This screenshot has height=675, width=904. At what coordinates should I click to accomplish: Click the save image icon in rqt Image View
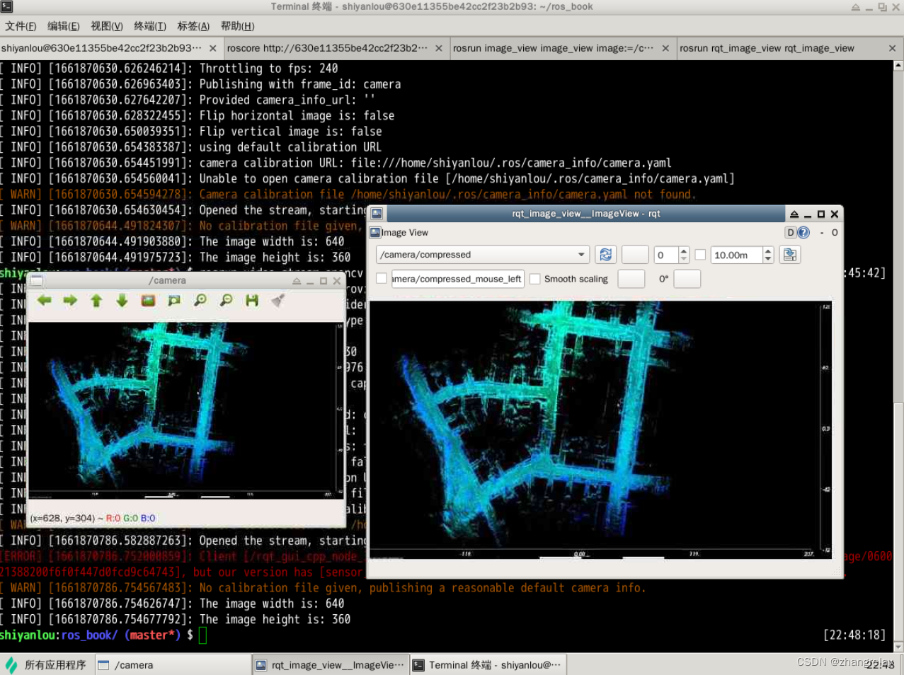tap(790, 255)
